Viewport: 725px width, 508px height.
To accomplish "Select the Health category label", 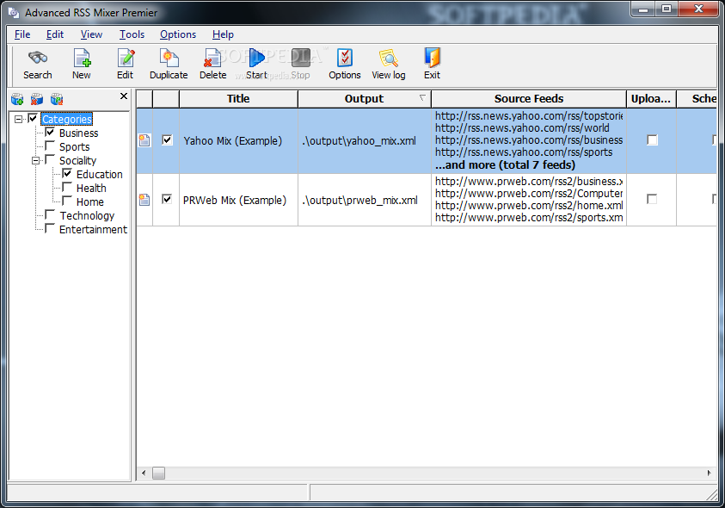I will coord(91,188).
